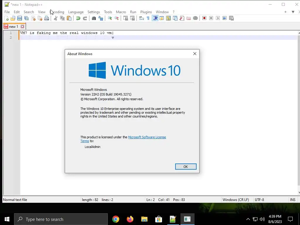Open the Replace toolbar icon
The height and width of the screenshot is (225, 300).
click(101, 18)
